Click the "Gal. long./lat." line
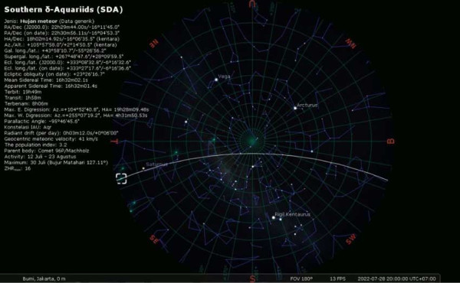 coord(55,50)
